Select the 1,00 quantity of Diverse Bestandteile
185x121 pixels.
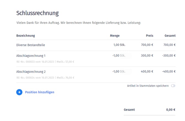pos(116,45)
